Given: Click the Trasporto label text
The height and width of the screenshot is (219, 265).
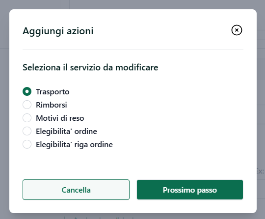Looking at the screenshot, I should (53, 92).
